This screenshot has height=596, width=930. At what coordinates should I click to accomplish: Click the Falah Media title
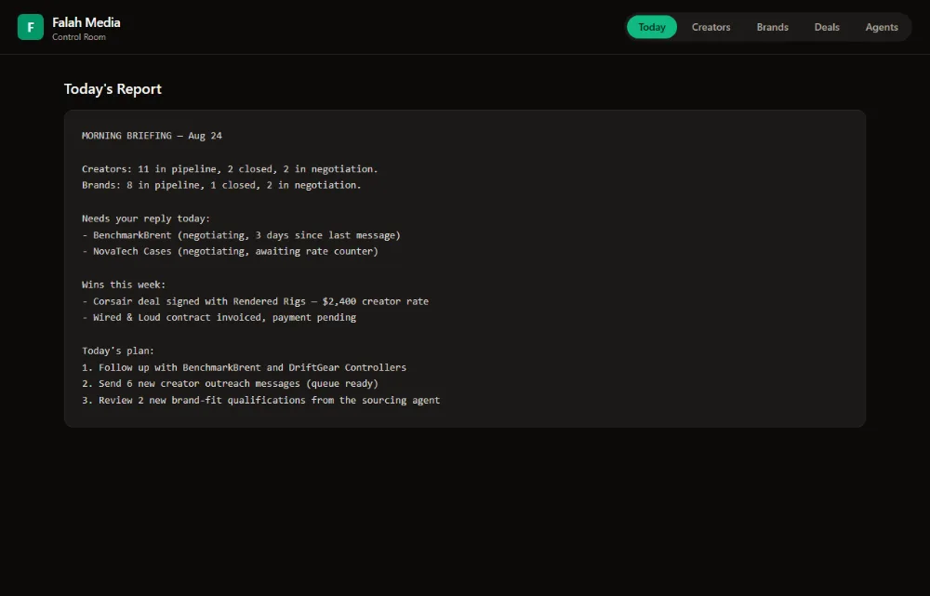[x=86, y=22]
